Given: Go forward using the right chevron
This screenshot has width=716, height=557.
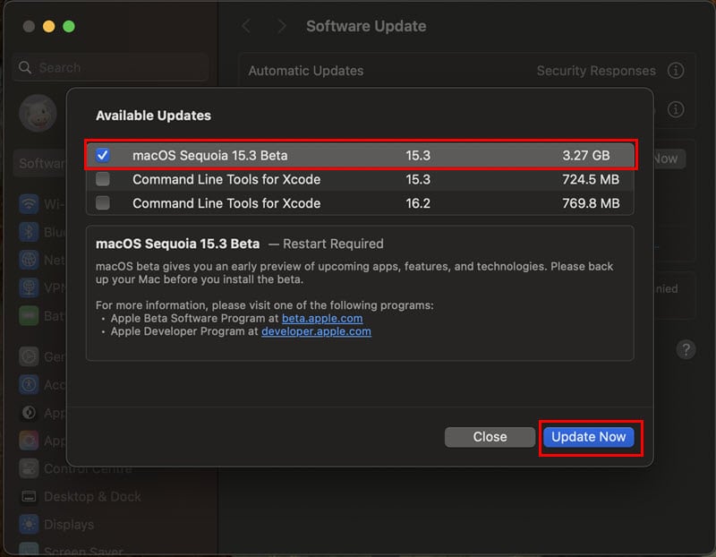Looking at the screenshot, I should (282, 26).
